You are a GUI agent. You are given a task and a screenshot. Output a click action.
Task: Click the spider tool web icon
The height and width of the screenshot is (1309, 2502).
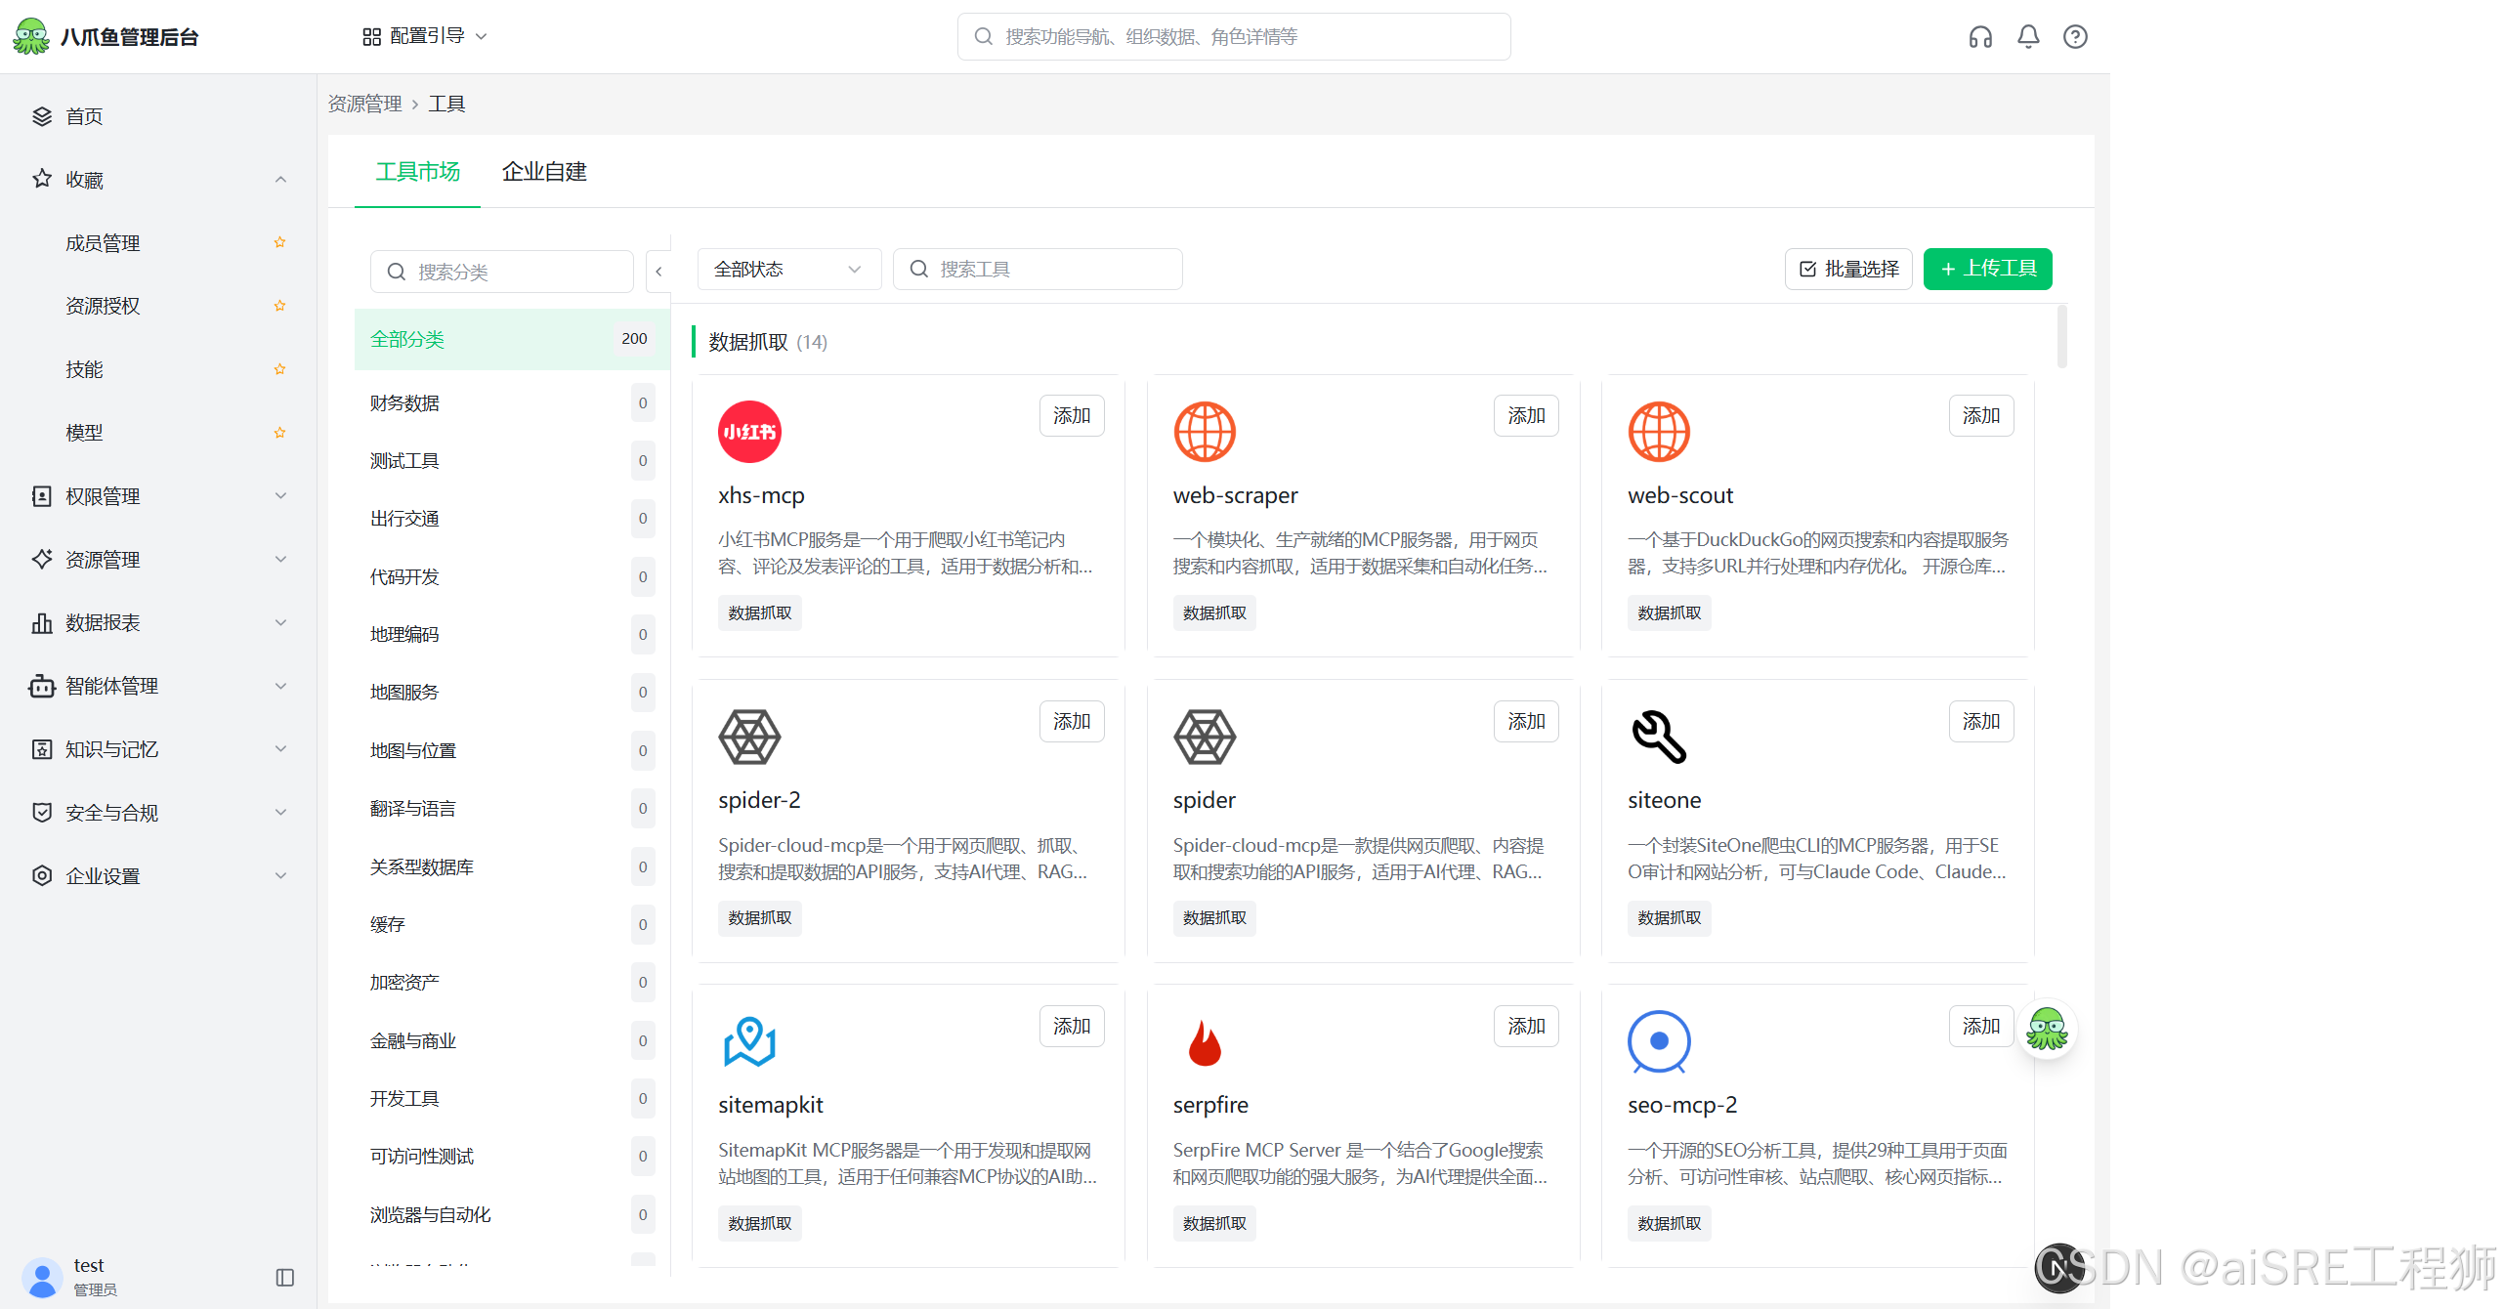(1204, 737)
